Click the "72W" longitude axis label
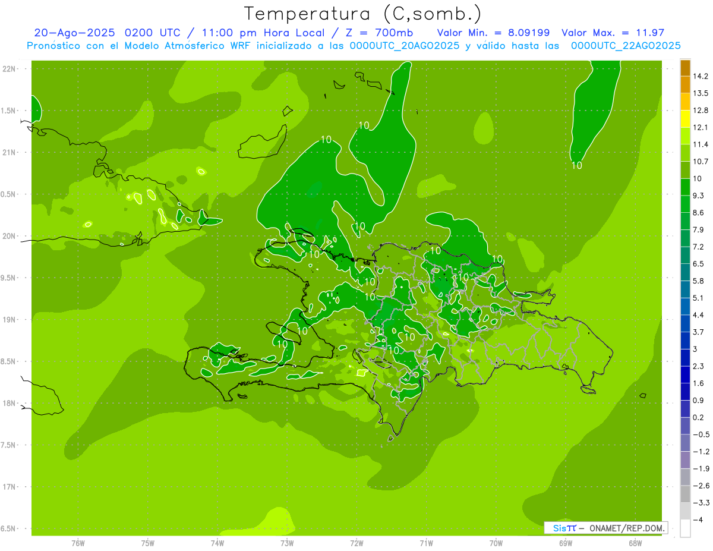Screen dimensions: 713x551 pos(356,542)
